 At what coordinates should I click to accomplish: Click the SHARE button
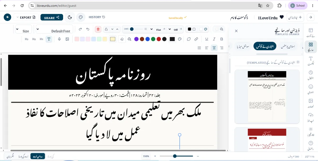(x=52, y=17)
